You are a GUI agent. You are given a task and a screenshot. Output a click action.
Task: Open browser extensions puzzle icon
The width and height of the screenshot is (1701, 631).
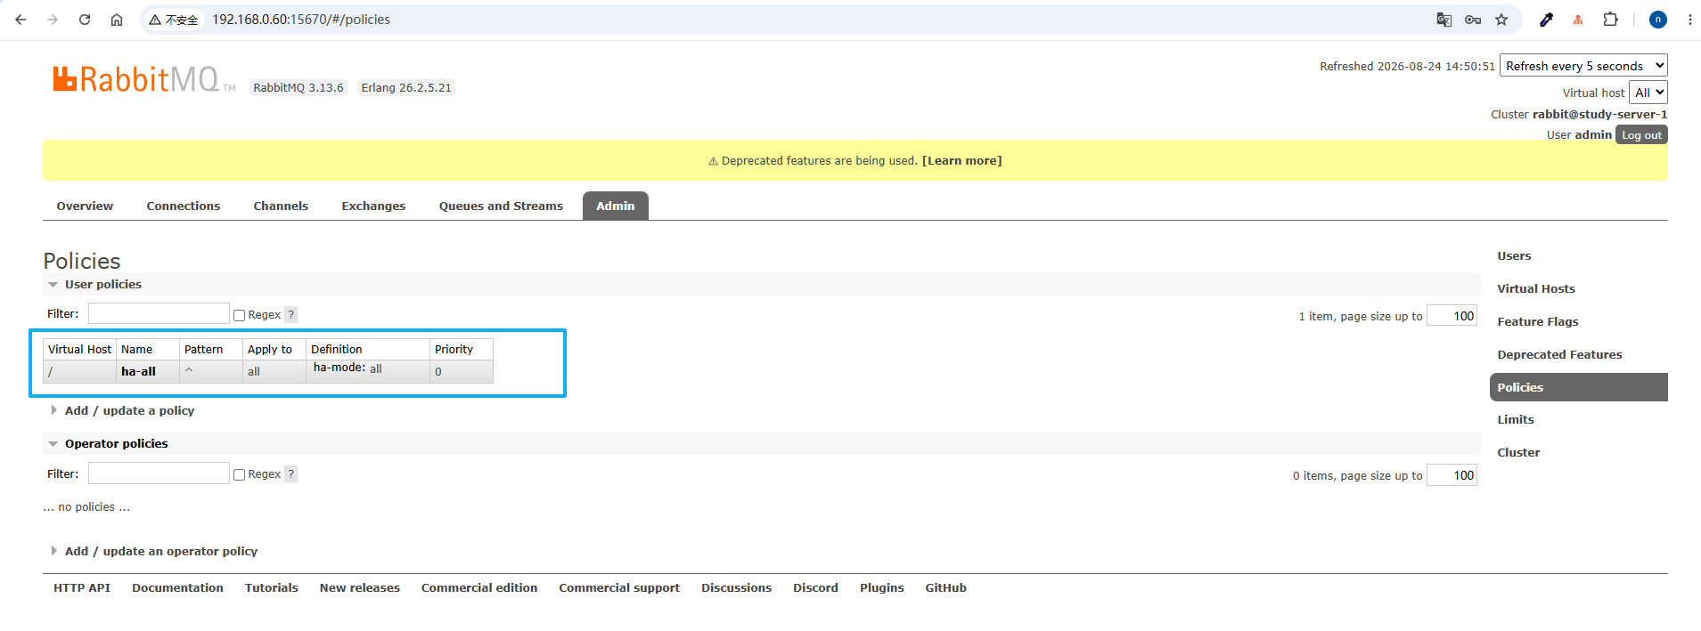pyautogui.click(x=1610, y=20)
